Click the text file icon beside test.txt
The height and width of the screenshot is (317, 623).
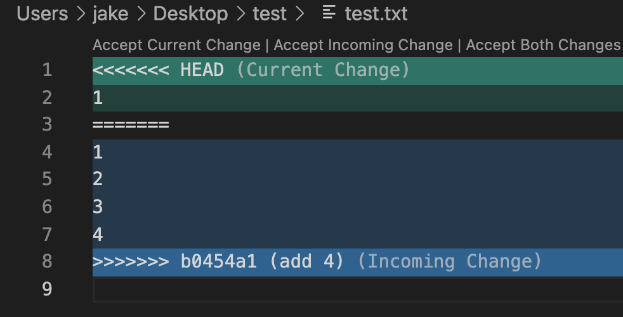329,12
